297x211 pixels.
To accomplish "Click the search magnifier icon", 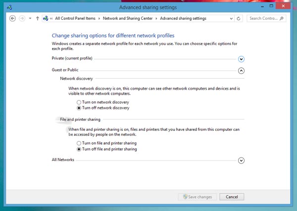I will click(282, 18).
